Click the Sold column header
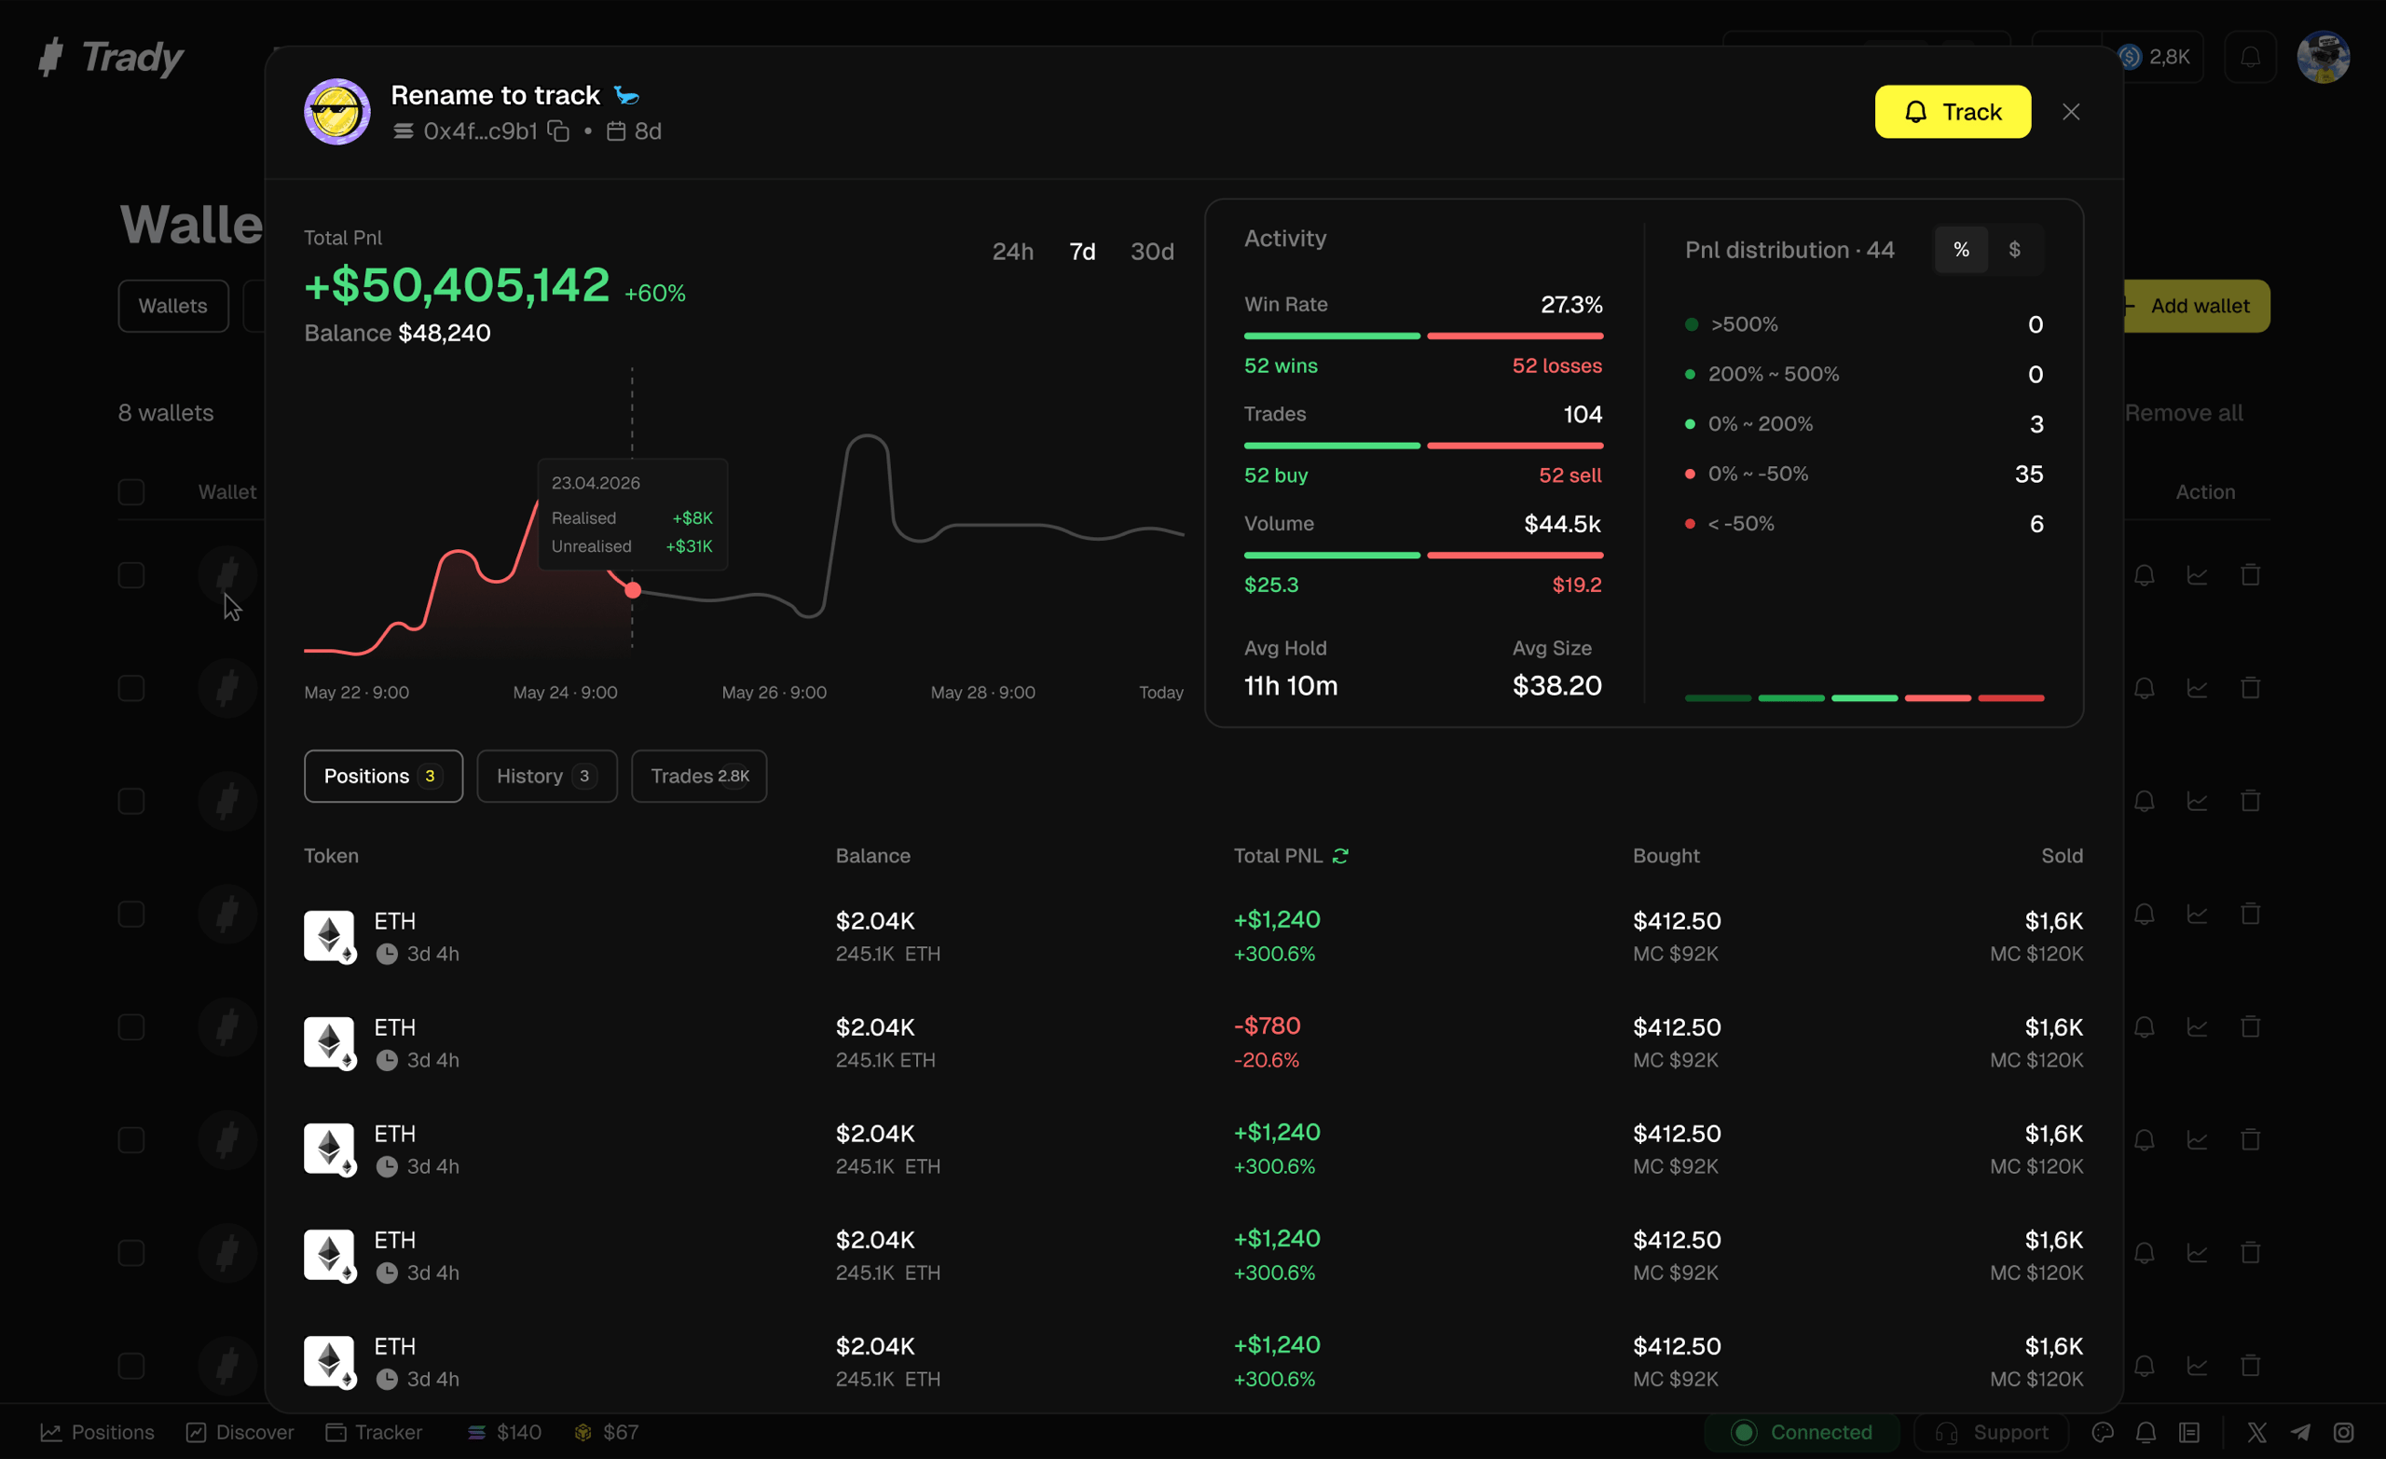The image size is (2386, 1459). pyautogui.click(x=2063, y=856)
